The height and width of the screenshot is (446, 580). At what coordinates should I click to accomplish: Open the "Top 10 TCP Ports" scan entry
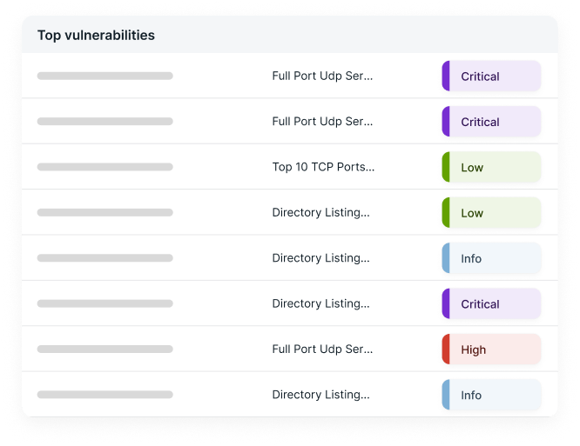(323, 167)
